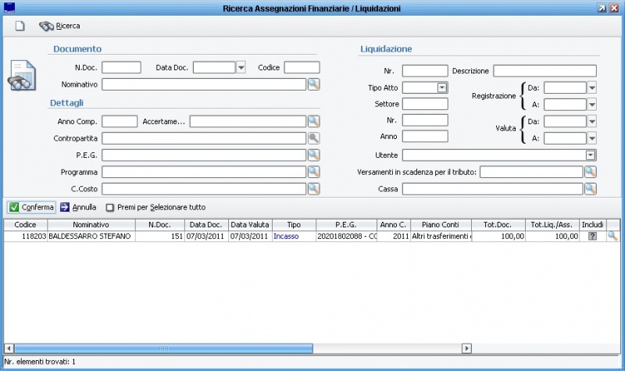Viewport: 625px width, 371px height.
Task: Open Registrazione Da date dropdown
Action: tap(591, 87)
